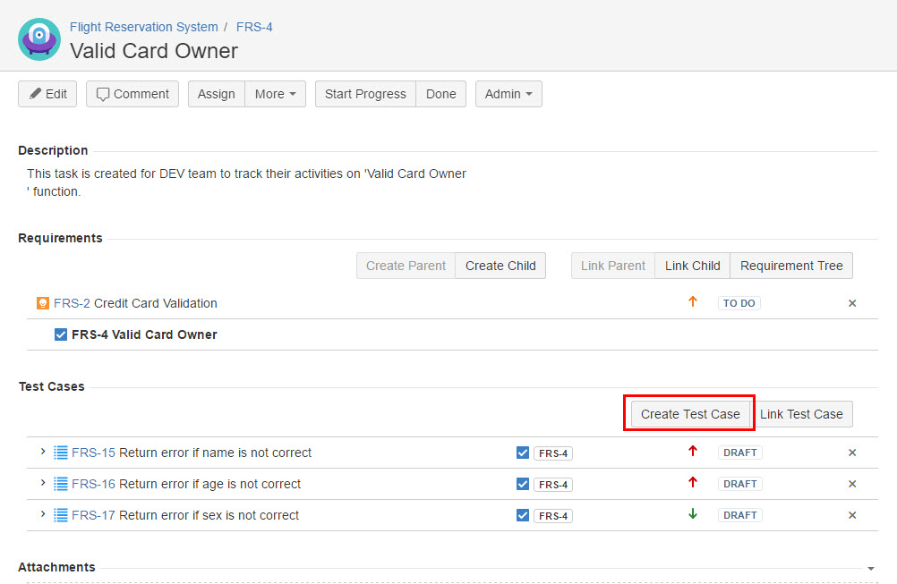This screenshot has width=897, height=584.
Task: Click the Flight Reservation System project avatar
Action: [39, 39]
